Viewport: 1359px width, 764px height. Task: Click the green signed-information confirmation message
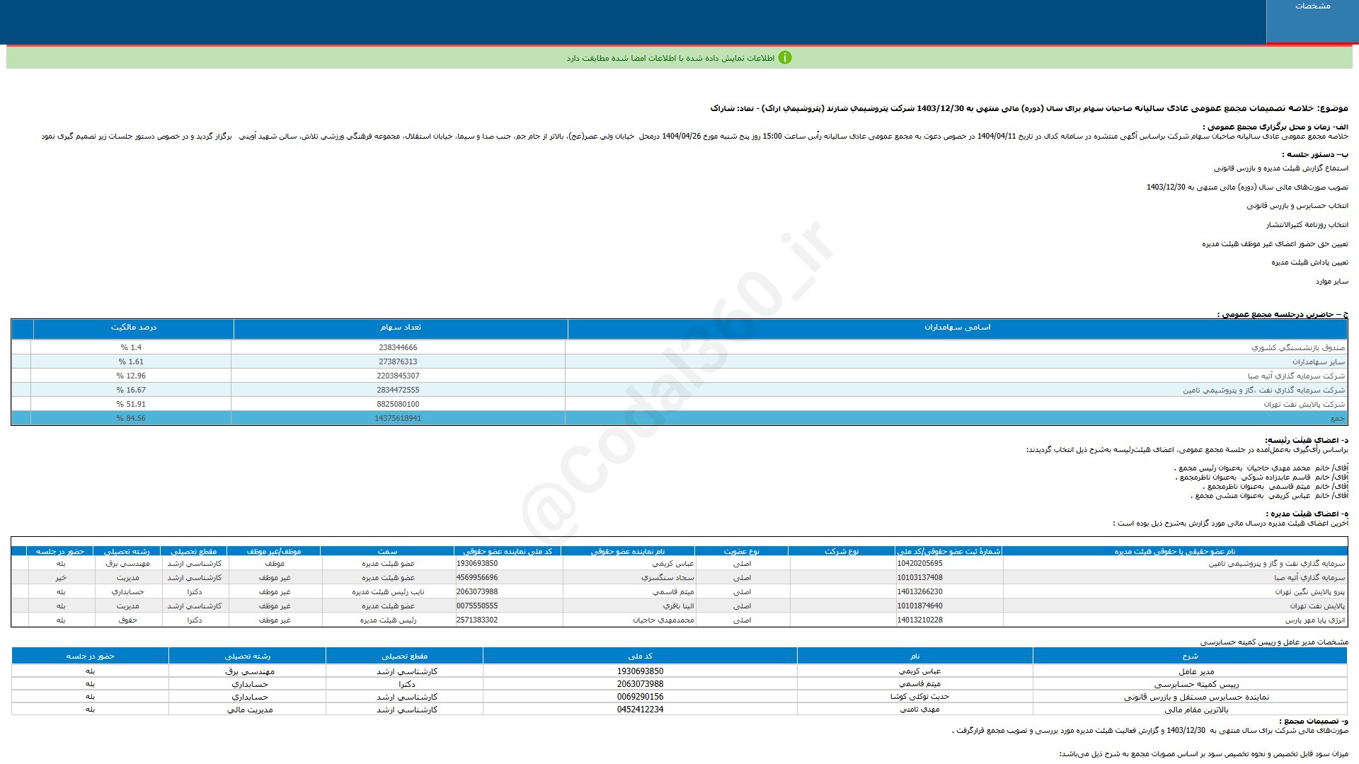pyautogui.click(x=670, y=58)
